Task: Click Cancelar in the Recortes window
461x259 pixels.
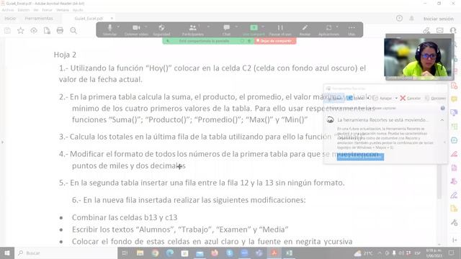Action: (410, 98)
